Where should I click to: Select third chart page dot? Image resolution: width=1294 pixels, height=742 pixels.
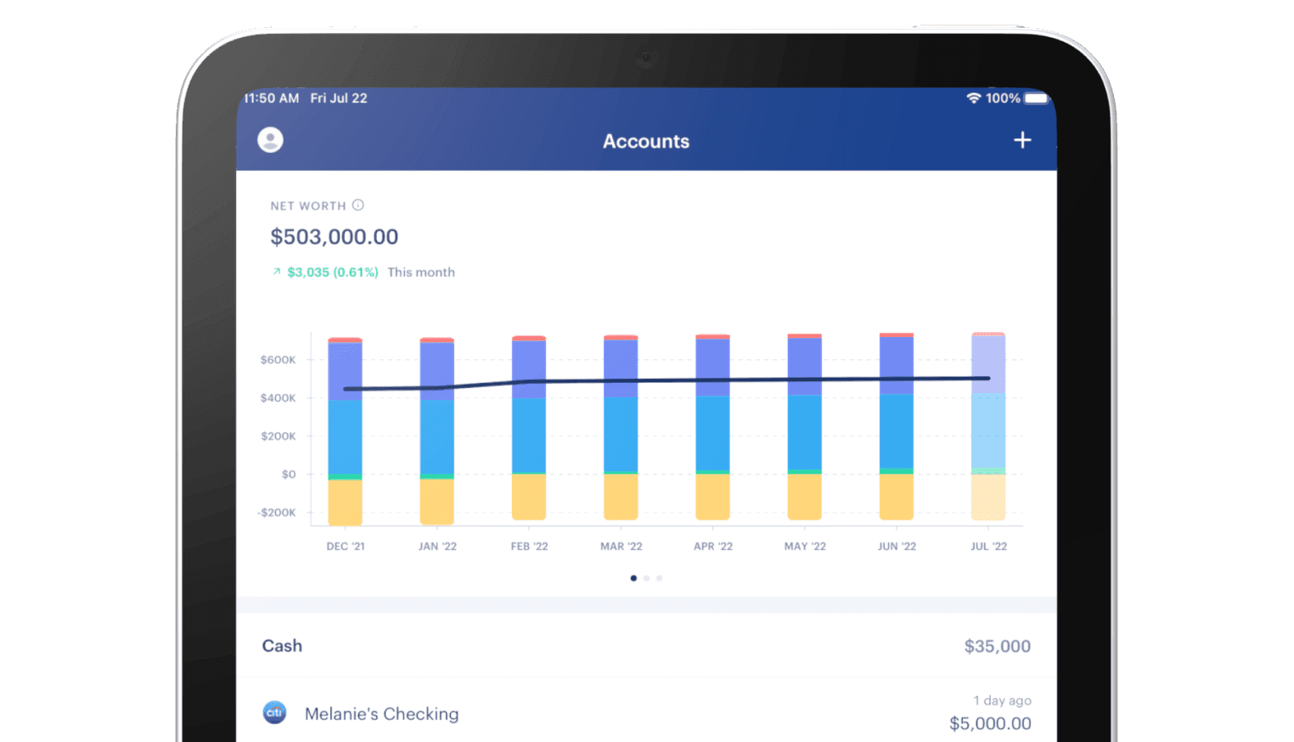tap(659, 578)
